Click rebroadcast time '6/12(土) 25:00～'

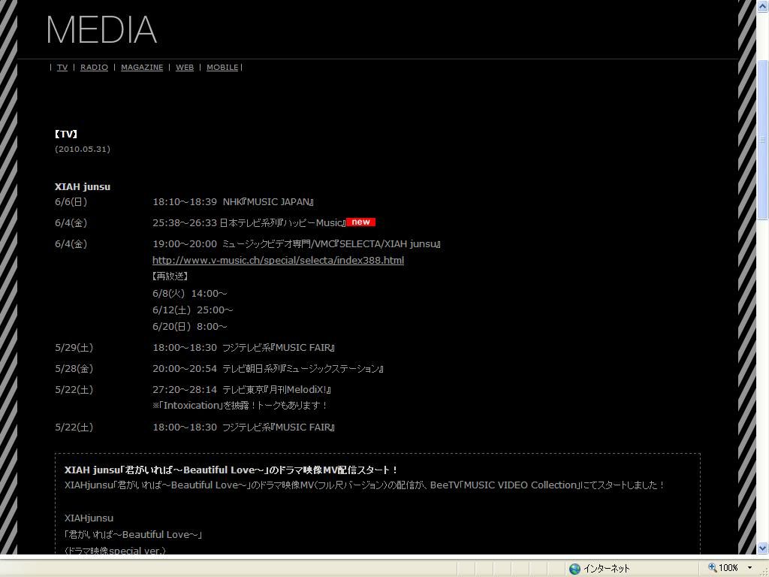[x=193, y=310]
